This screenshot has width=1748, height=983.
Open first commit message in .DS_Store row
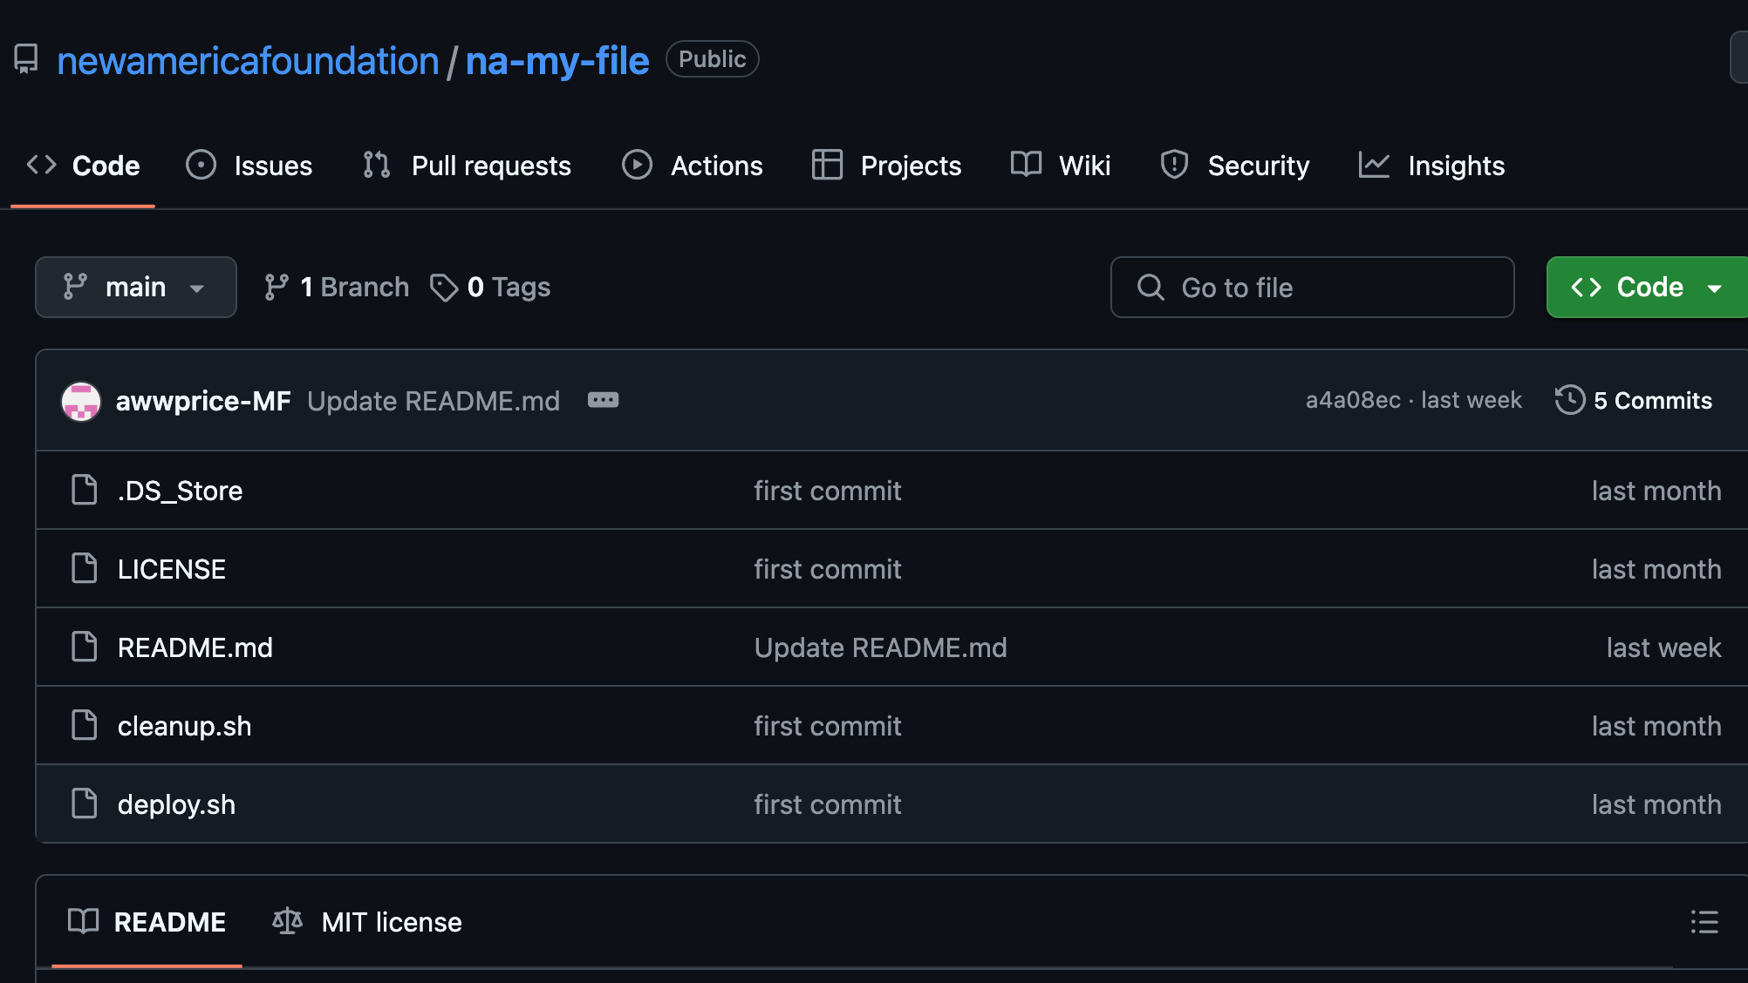click(x=828, y=491)
